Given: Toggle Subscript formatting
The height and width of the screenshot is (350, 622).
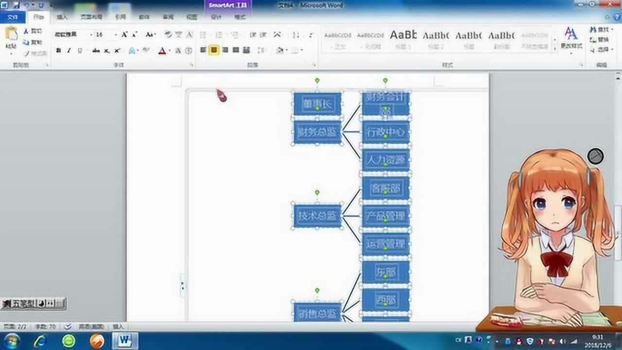Looking at the screenshot, I should point(106,51).
